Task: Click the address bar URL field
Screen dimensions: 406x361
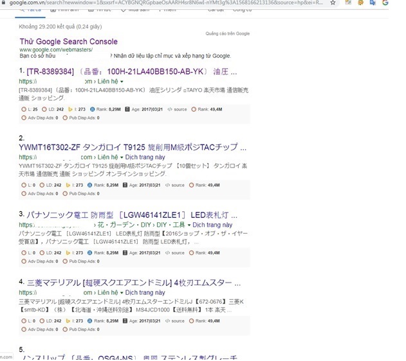Action: click(166, 3)
